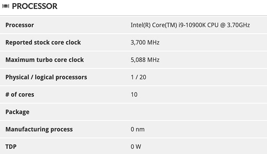
Task: Click the Physical / logical processors label
Action: click(46, 77)
